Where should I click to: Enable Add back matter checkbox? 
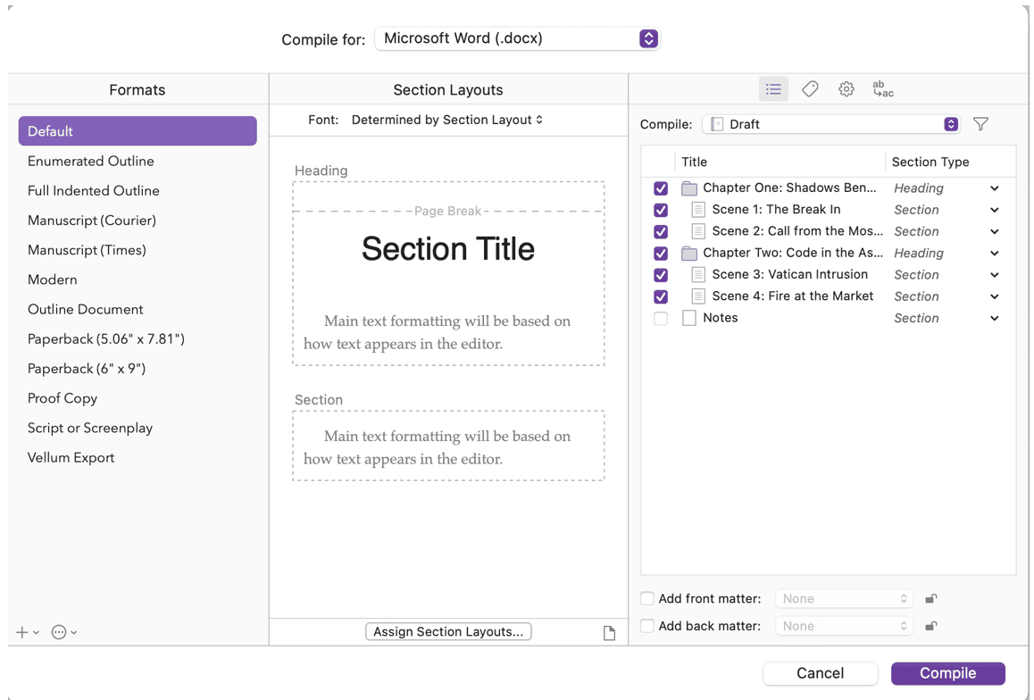click(x=646, y=626)
